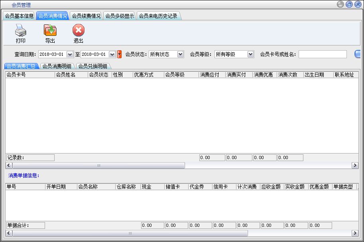Click the 会员卡号或姓名 input field

pyautogui.click(x=323, y=54)
